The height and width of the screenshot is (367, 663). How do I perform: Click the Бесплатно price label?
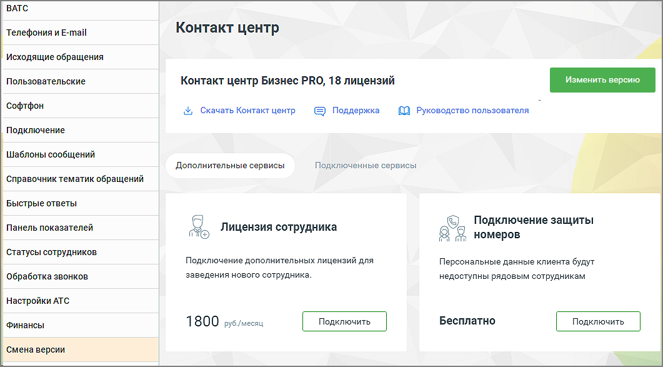(x=467, y=321)
